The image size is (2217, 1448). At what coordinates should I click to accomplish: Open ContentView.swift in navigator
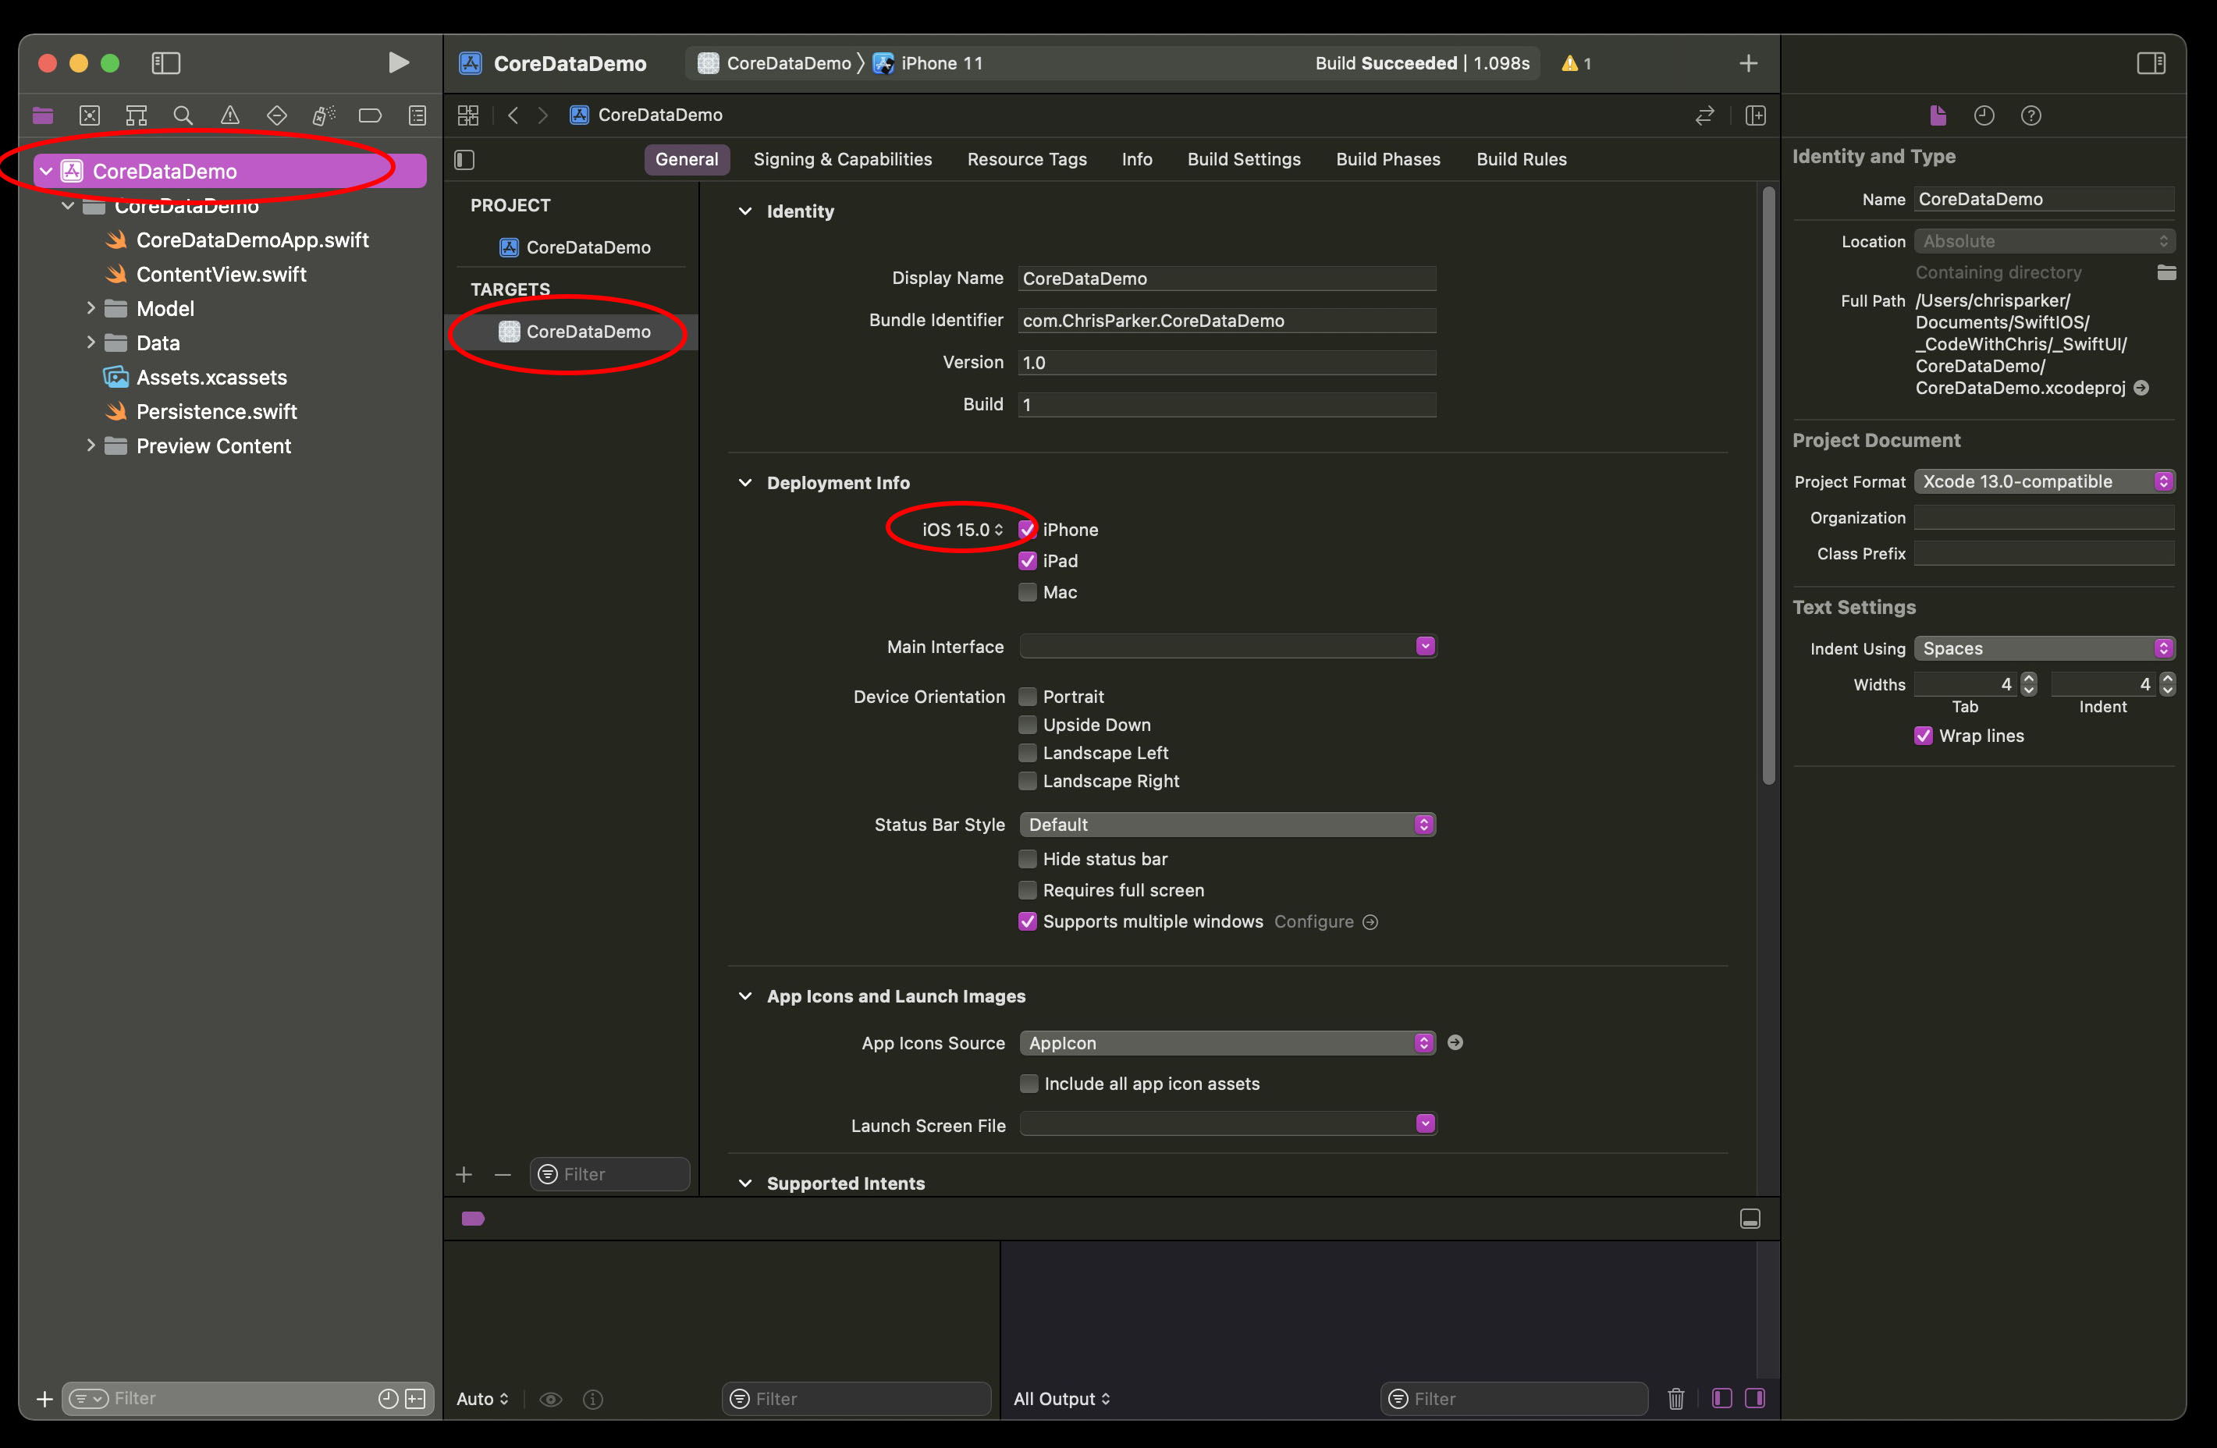pos(221,274)
